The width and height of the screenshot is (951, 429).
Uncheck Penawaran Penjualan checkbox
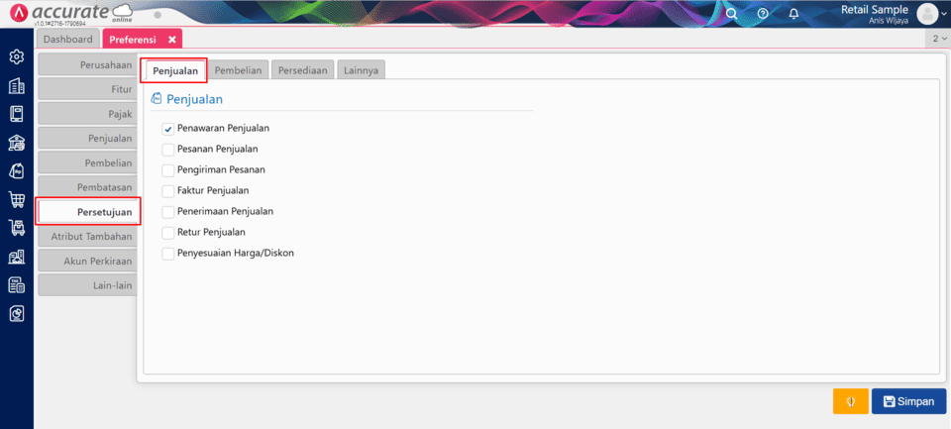(x=168, y=129)
